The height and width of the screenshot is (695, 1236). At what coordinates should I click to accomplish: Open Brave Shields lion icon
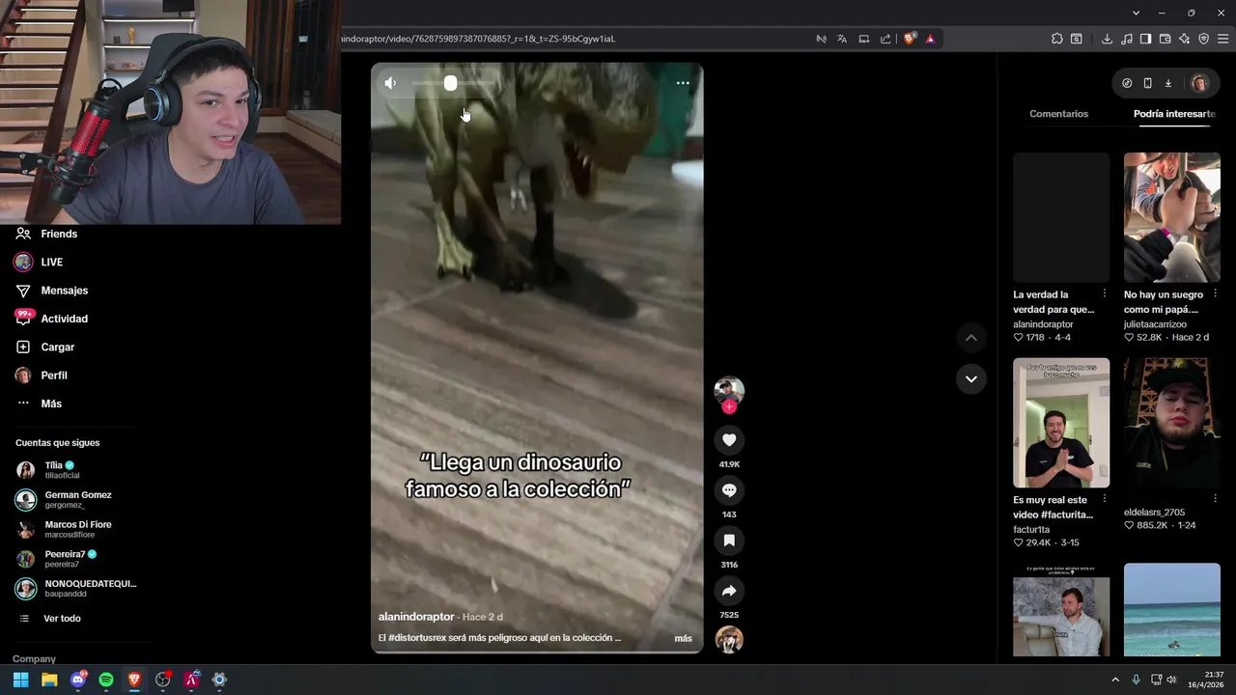909,39
